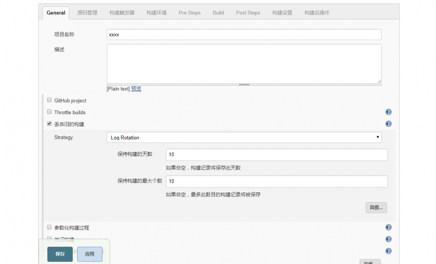Switch to the 源码管理 tab
The height and width of the screenshot is (264, 436).
tap(87, 13)
